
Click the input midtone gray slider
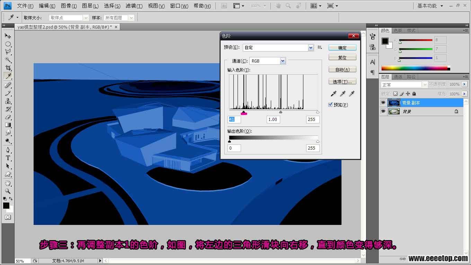[281, 112]
